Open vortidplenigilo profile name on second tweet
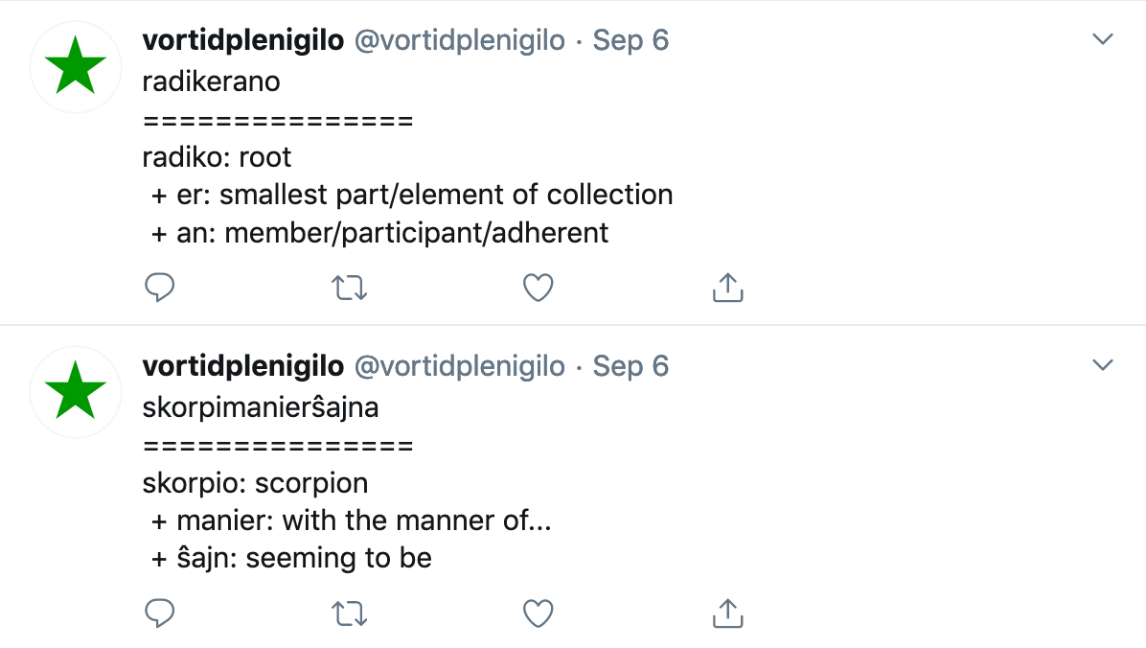This screenshot has height=648, width=1146. click(x=242, y=365)
